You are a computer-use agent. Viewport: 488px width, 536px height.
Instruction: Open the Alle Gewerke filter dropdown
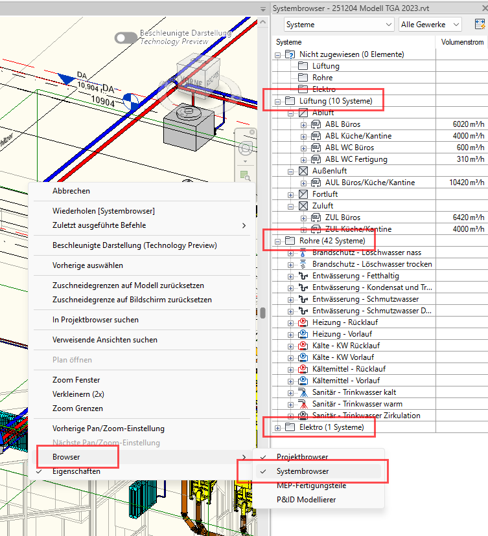pos(430,25)
